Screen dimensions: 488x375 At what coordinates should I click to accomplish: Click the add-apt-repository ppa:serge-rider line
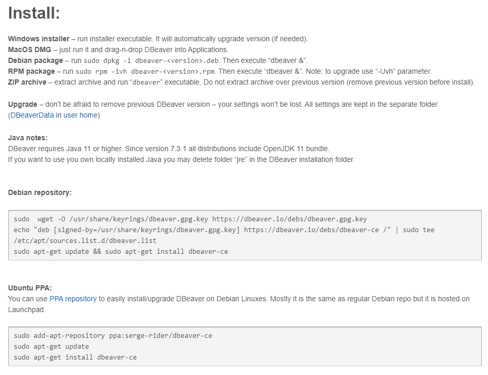pyautogui.click(x=113, y=336)
